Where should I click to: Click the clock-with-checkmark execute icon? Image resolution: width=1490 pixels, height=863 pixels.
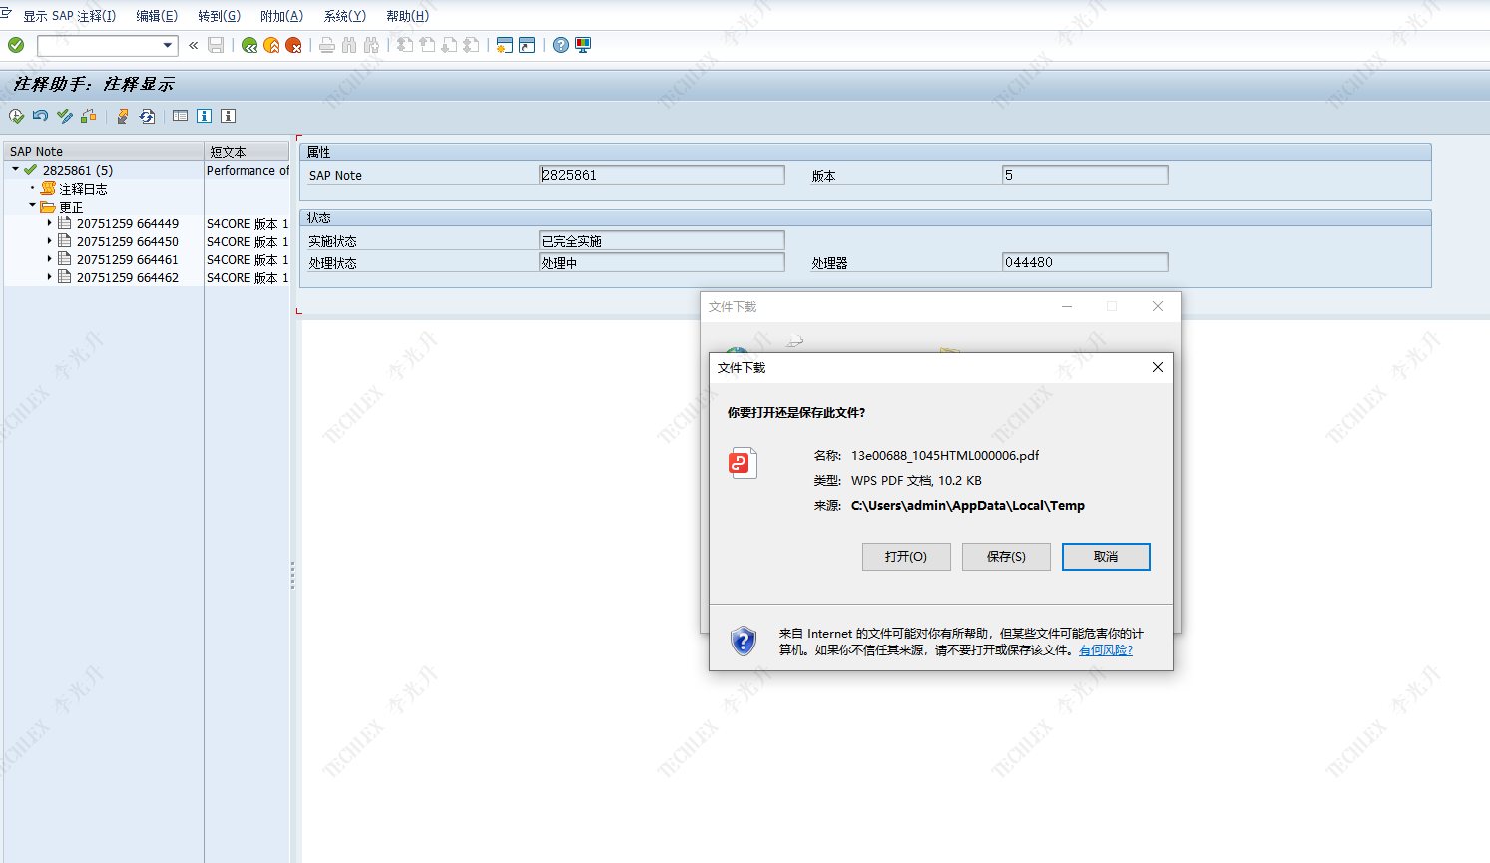click(17, 116)
